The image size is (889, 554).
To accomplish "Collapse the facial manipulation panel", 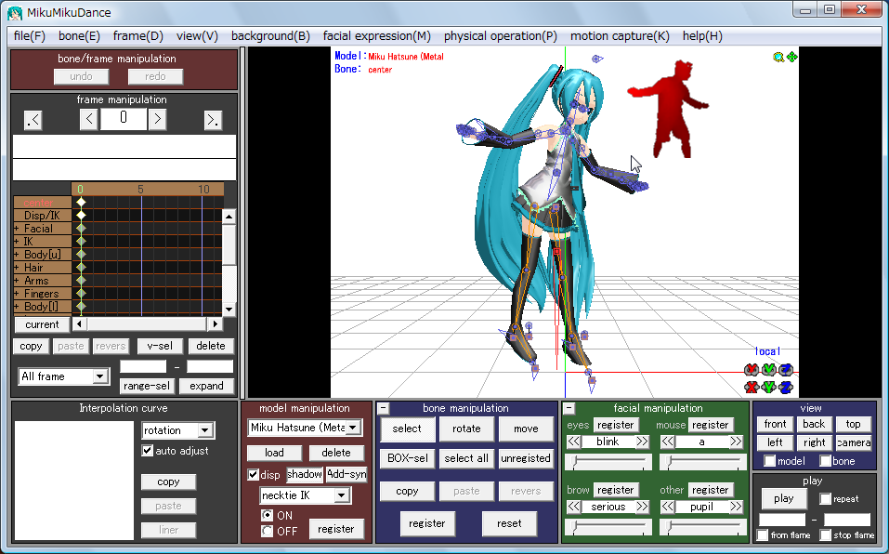I will tap(569, 408).
